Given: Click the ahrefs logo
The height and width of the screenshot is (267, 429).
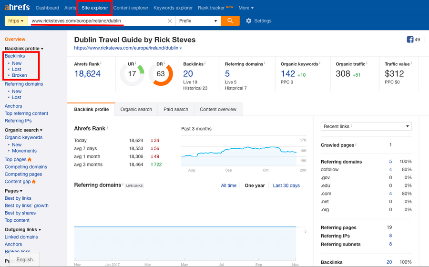Looking at the screenshot, I should pyautogui.click(x=17, y=7).
